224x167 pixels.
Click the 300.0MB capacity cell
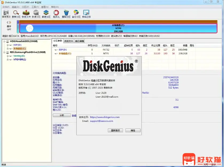pos(183,50)
